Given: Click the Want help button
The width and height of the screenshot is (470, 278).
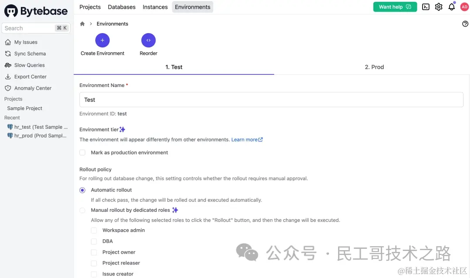Looking at the screenshot, I should [395, 7].
